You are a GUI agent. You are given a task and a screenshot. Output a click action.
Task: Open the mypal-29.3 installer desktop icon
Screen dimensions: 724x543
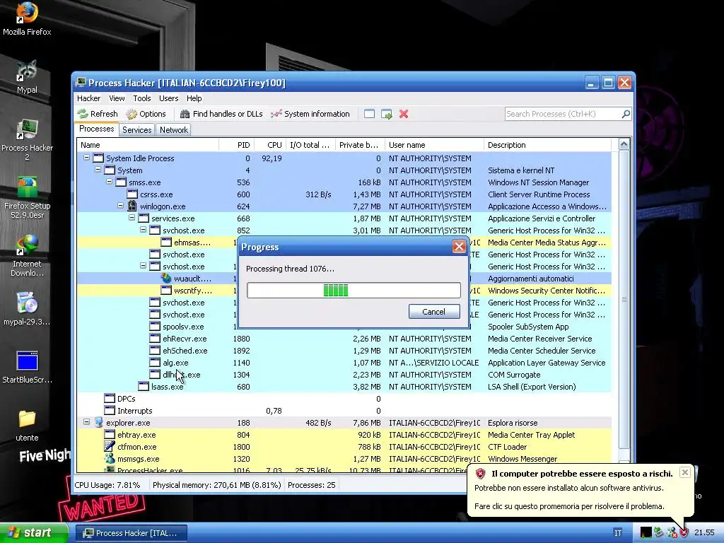coord(27,309)
